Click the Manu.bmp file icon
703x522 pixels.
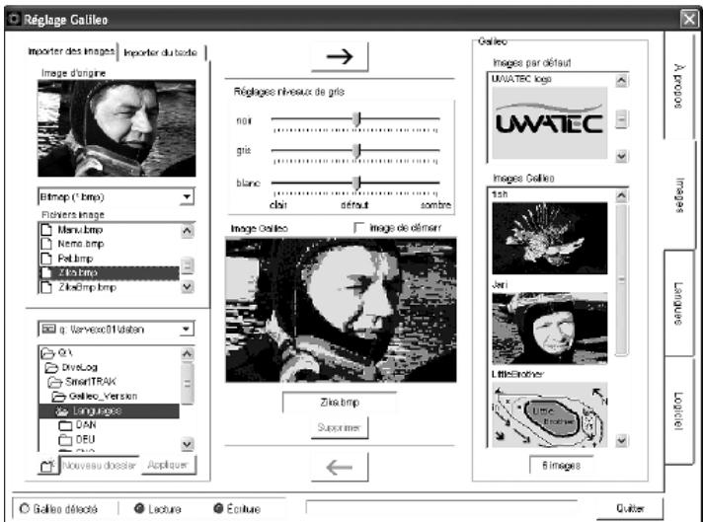tap(46, 230)
